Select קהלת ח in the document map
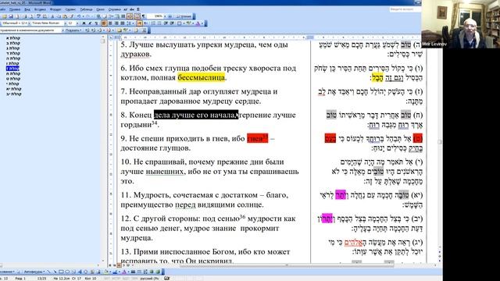Screen dimensions: 500x281 click(13, 73)
